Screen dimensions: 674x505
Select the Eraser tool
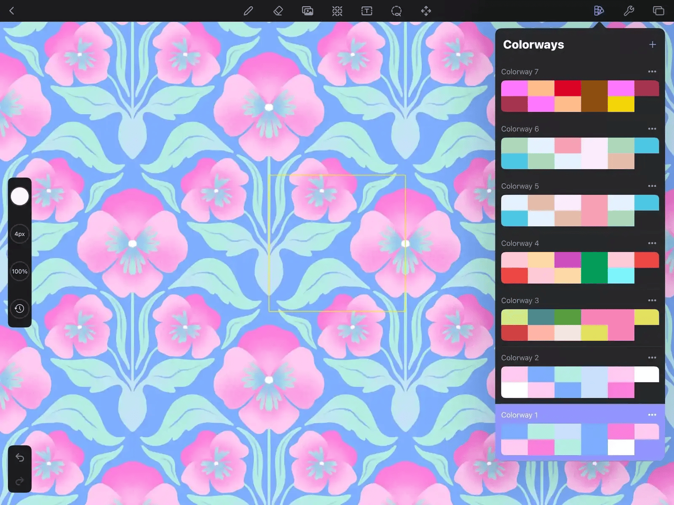tap(278, 11)
